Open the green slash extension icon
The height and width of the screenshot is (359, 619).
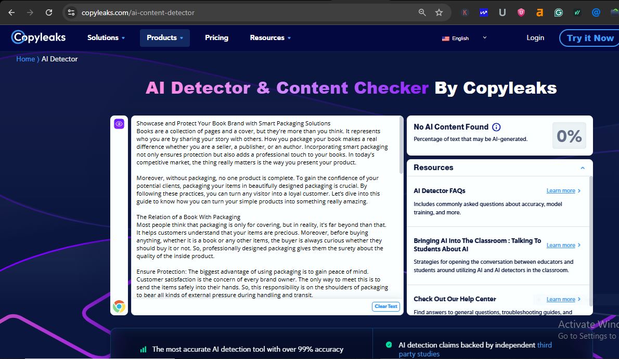577,12
